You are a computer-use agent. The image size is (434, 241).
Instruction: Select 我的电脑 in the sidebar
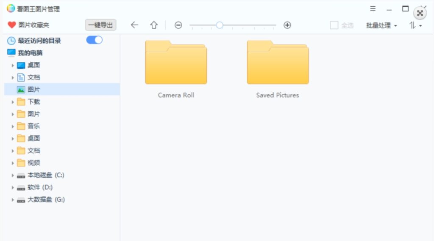30,53
